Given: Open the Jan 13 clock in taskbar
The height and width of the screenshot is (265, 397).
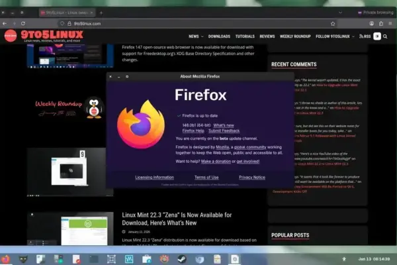Looking at the screenshot, I should [374, 259].
